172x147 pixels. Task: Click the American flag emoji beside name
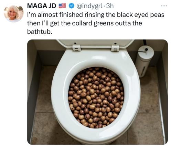tap(62, 6)
